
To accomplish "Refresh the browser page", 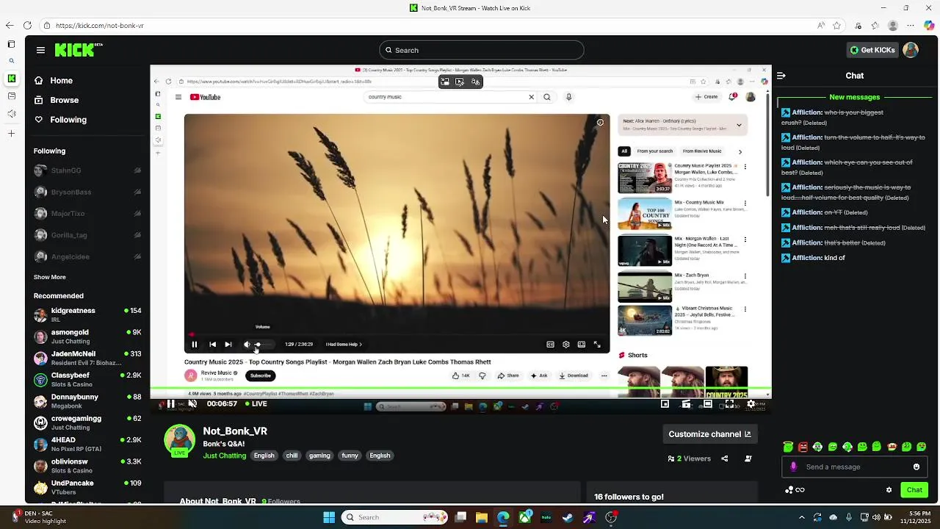I will pyautogui.click(x=27, y=25).
